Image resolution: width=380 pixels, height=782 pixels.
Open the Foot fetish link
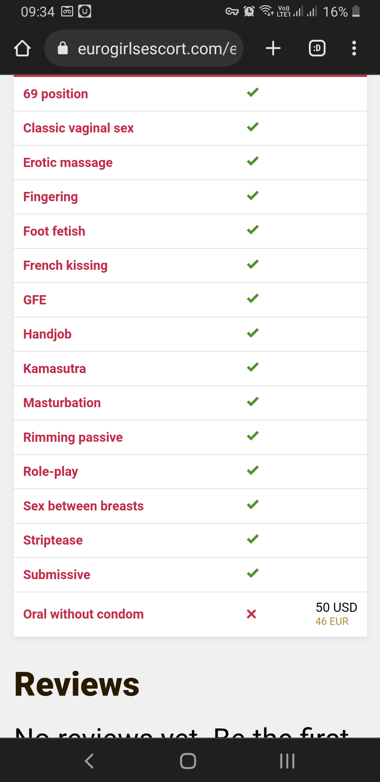[54, 231]
